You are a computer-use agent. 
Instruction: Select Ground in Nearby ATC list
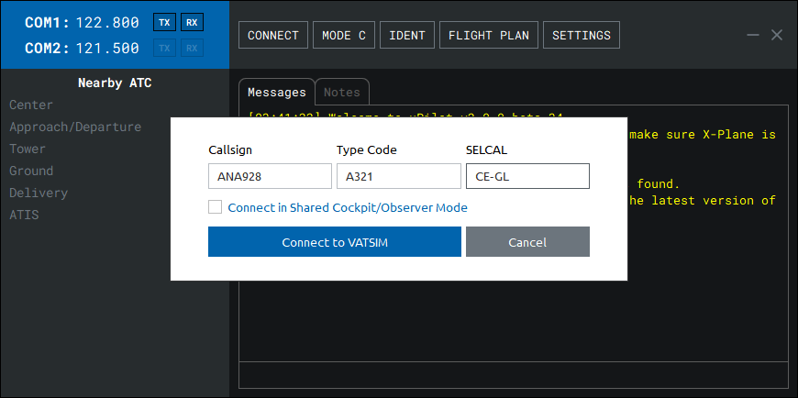coord(31,171)
